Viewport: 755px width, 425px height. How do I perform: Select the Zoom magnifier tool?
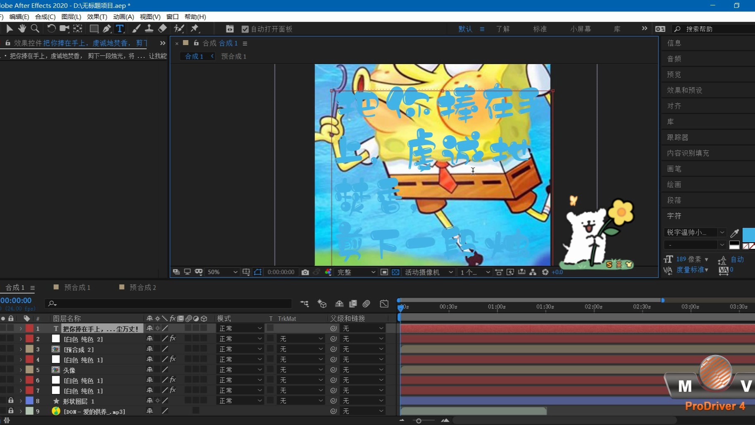35,29
